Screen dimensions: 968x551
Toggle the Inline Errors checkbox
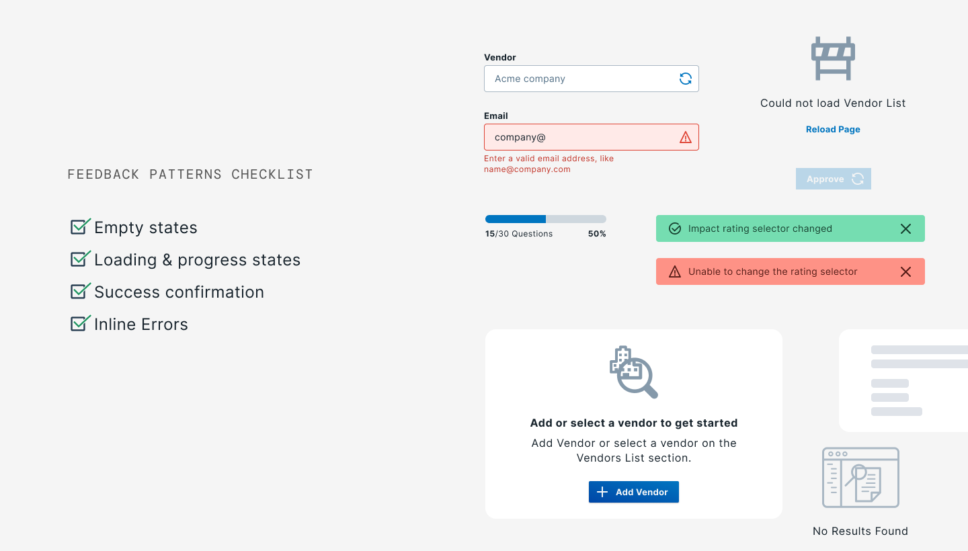pyautogui.click(x=81, y=323)
